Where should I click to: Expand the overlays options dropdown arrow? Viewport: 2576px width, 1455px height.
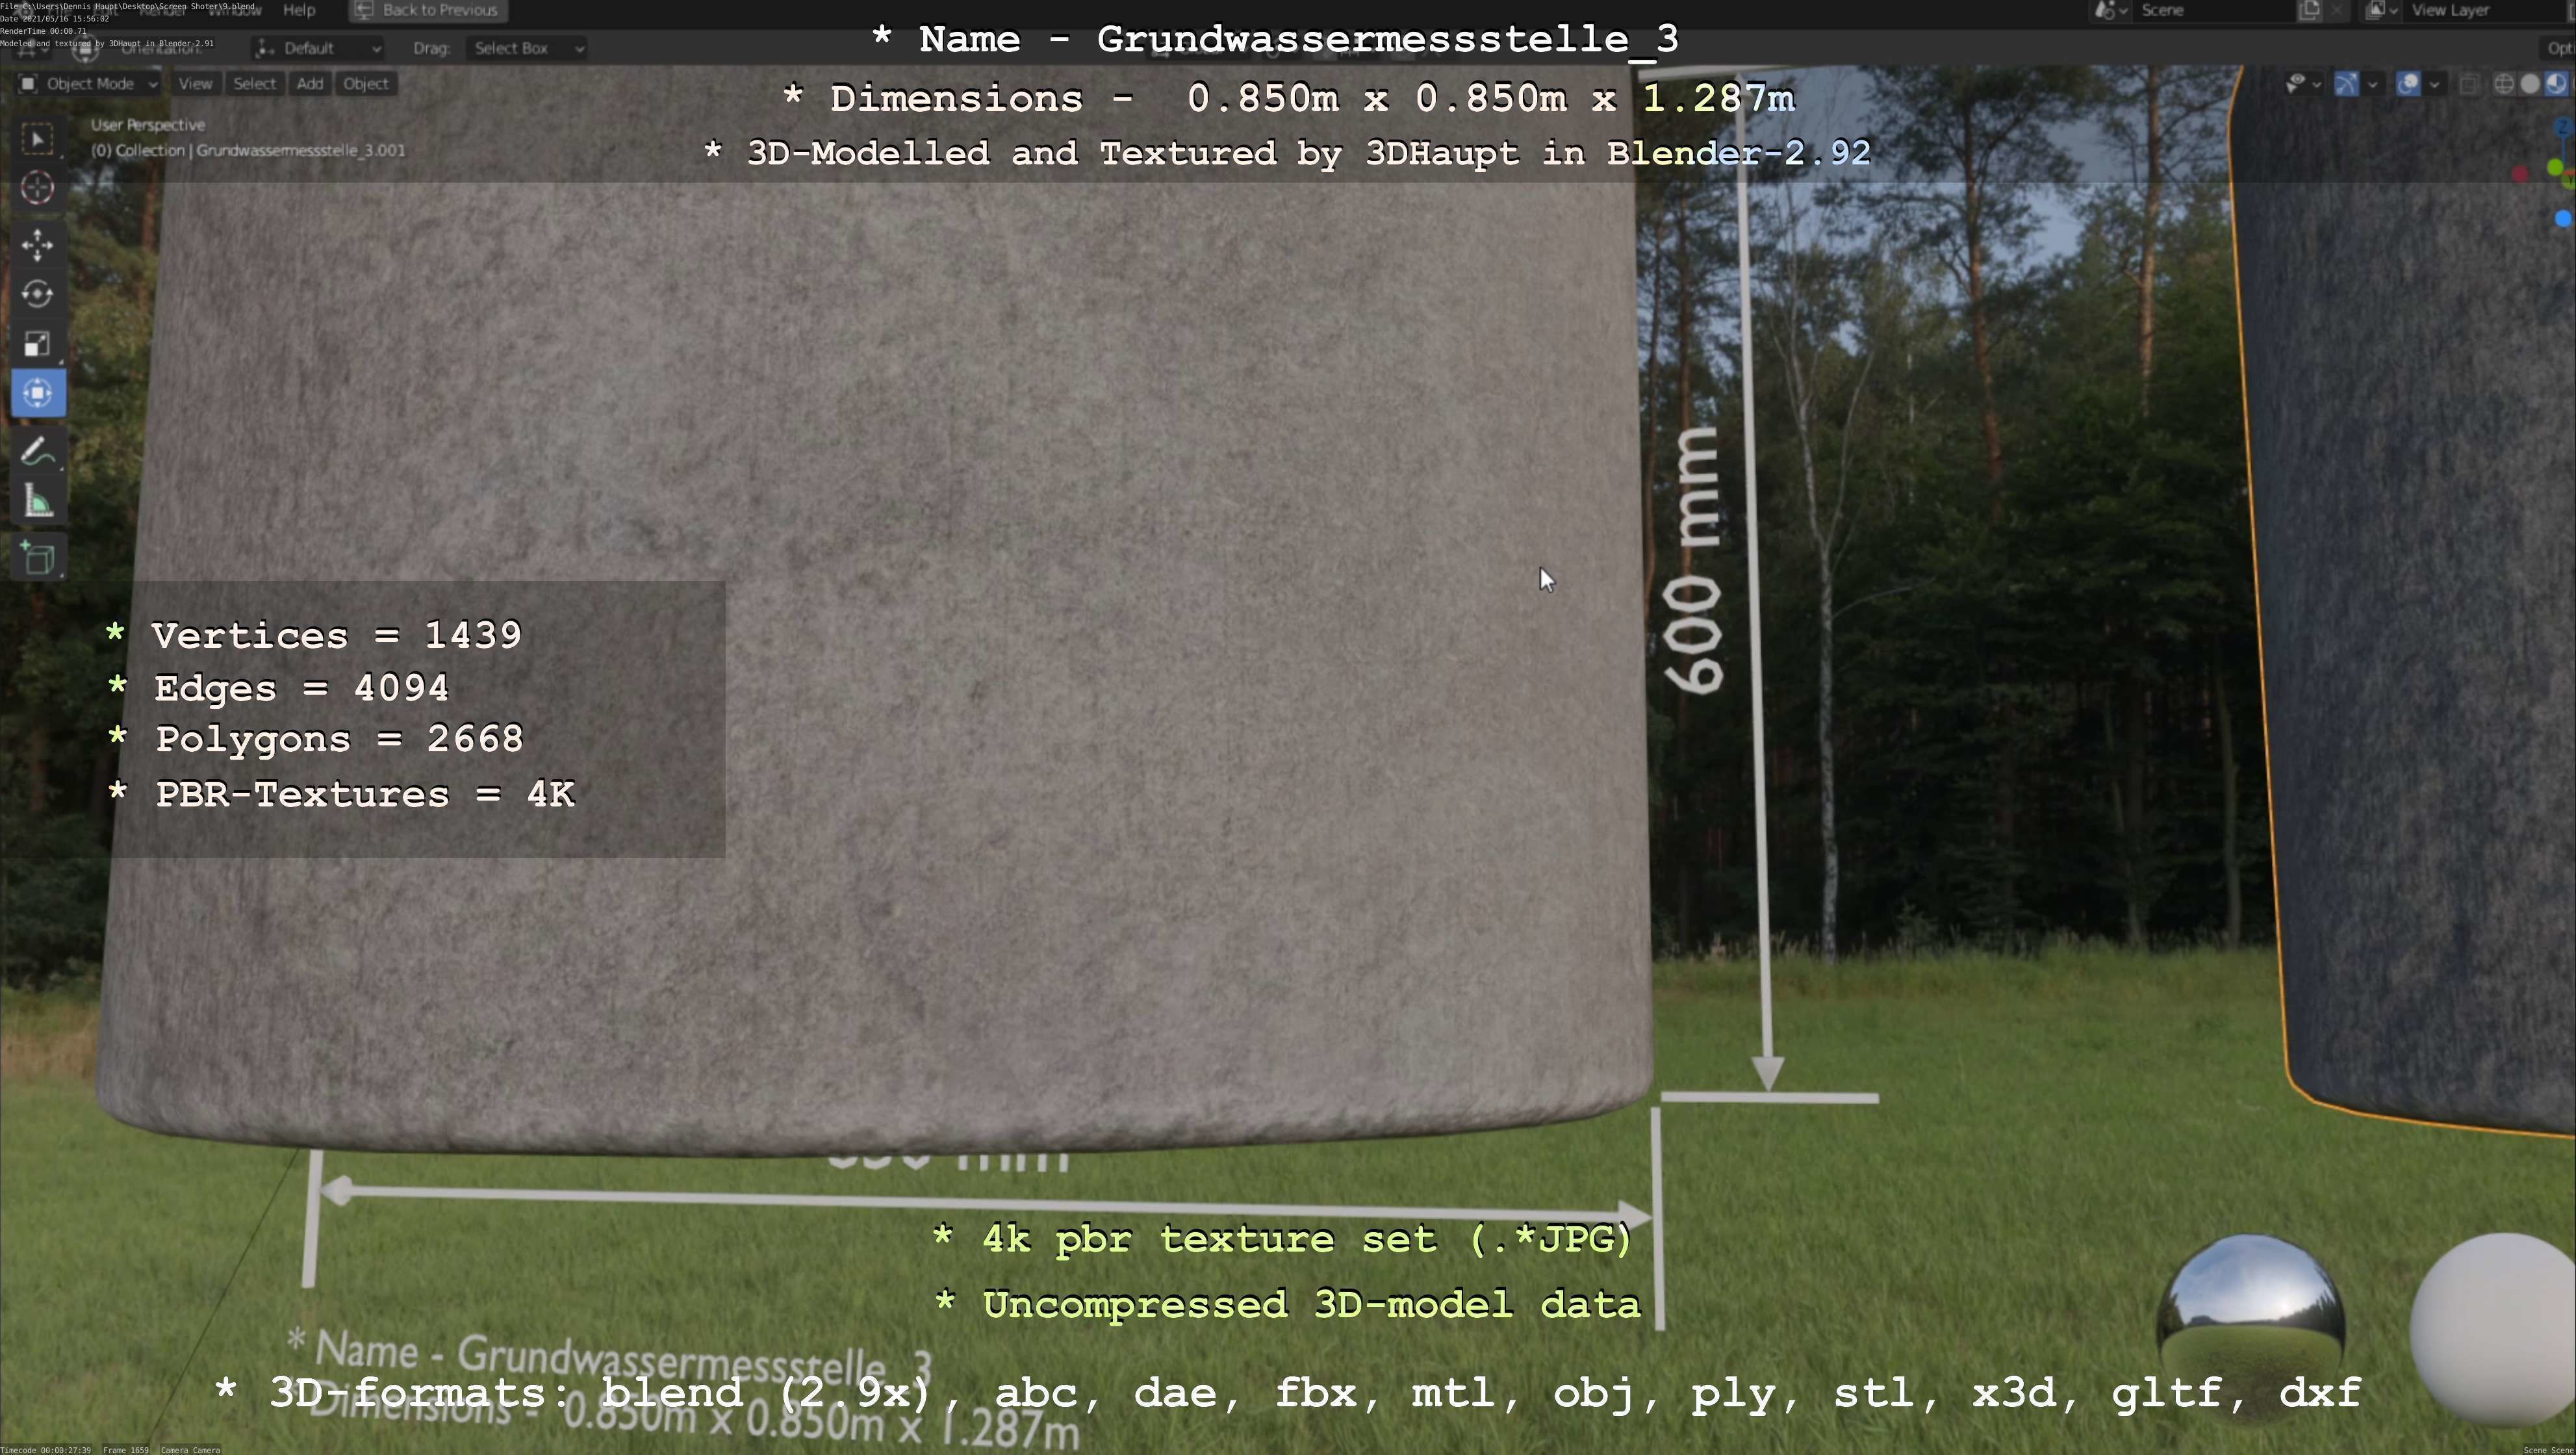2434,84
